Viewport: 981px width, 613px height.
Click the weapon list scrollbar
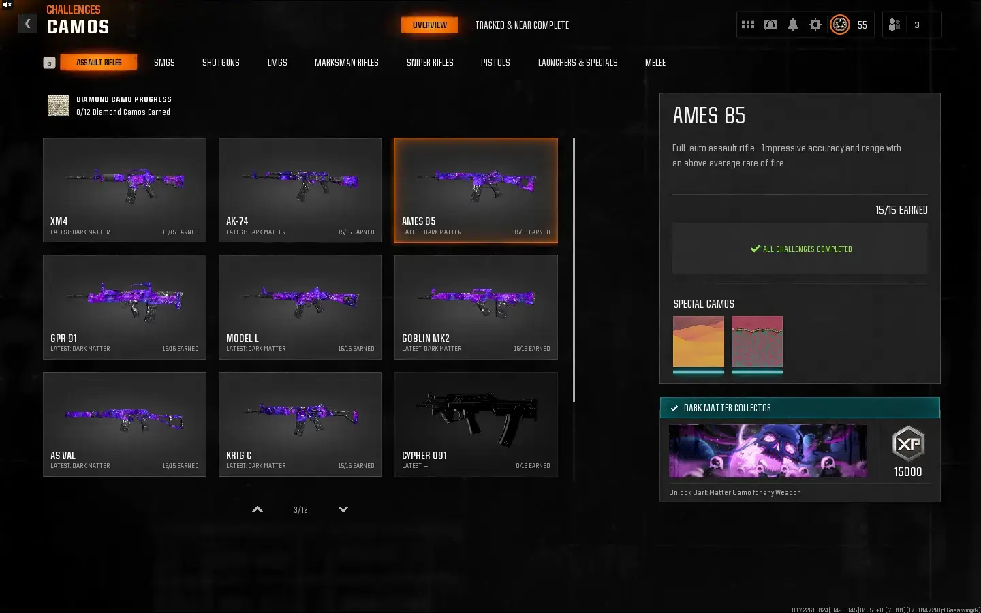pyautogui.click(x=574, y=270)
